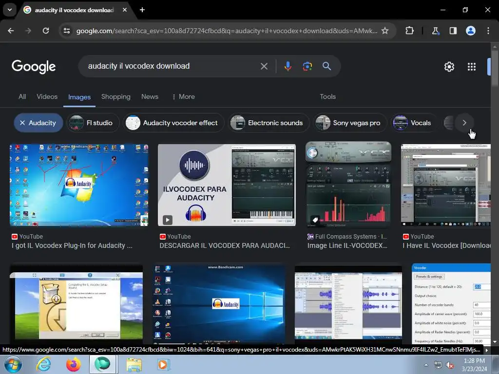Open the Extensions puzzle icon
Screen dimensions: 499x374
409,31
